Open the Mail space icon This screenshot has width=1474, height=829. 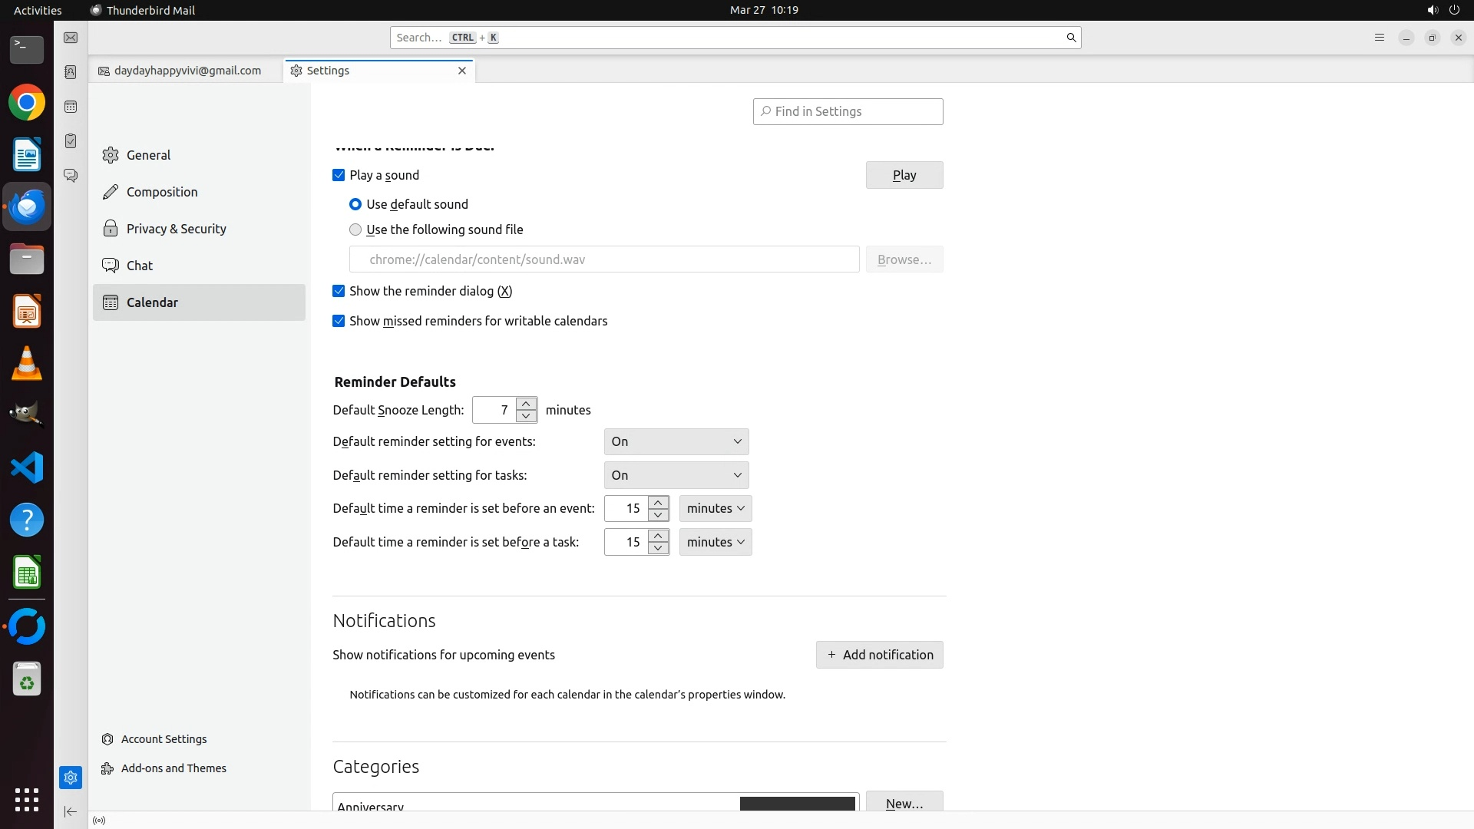71,38
